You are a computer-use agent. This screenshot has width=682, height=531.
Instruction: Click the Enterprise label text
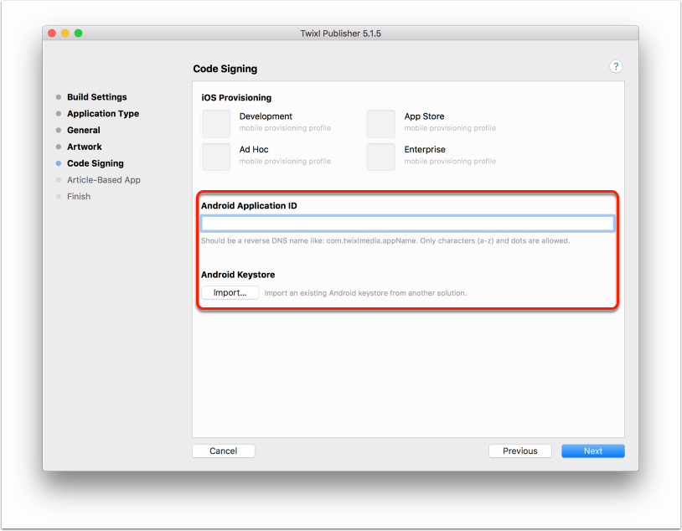pos(425,149)
